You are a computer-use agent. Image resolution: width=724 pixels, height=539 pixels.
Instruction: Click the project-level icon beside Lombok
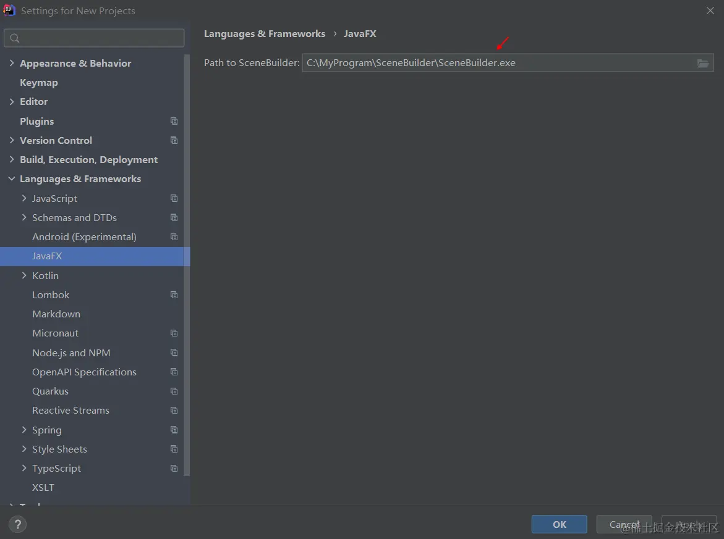tap(174, 295)
